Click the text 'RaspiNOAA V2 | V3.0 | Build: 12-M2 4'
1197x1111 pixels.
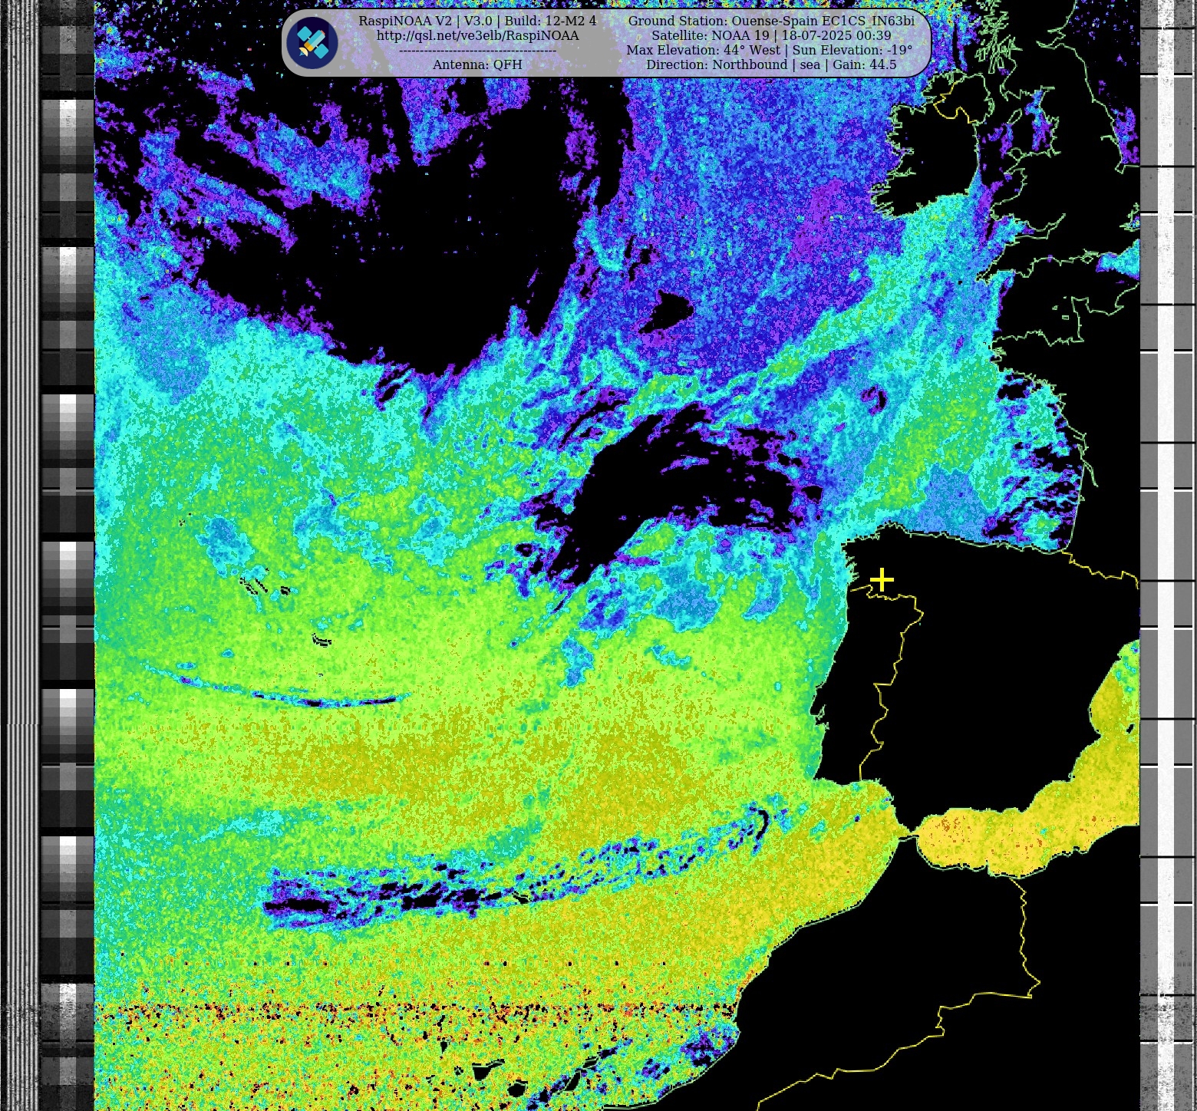[477, 21]
